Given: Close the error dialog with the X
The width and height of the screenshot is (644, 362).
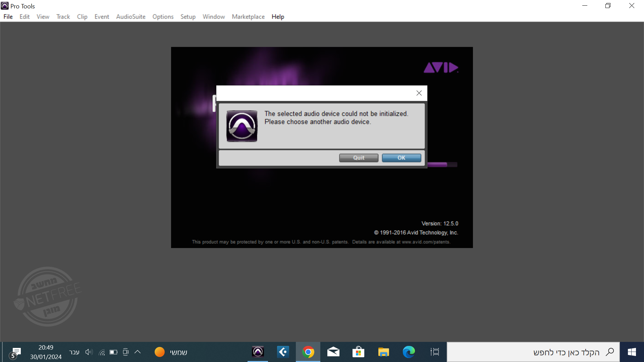Looking at the screenshot, I should (x=419, y=93).
